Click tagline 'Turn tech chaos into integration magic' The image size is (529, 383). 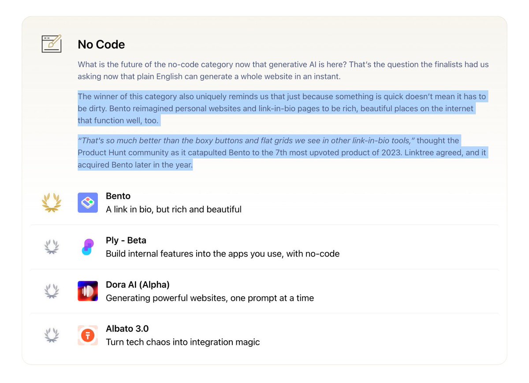[x=183, y=342]
